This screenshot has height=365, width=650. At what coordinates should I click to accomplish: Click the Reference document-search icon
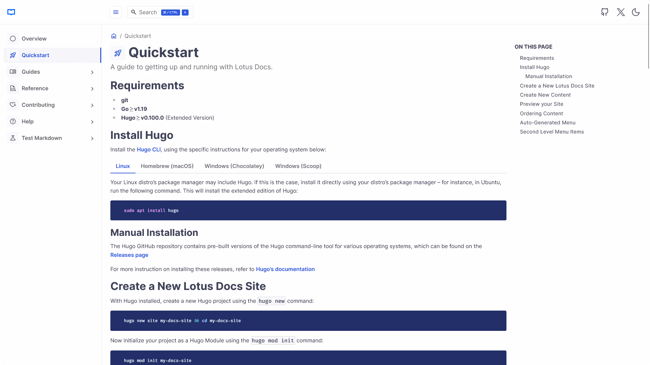pyautogui.click(x=13, y=88)
